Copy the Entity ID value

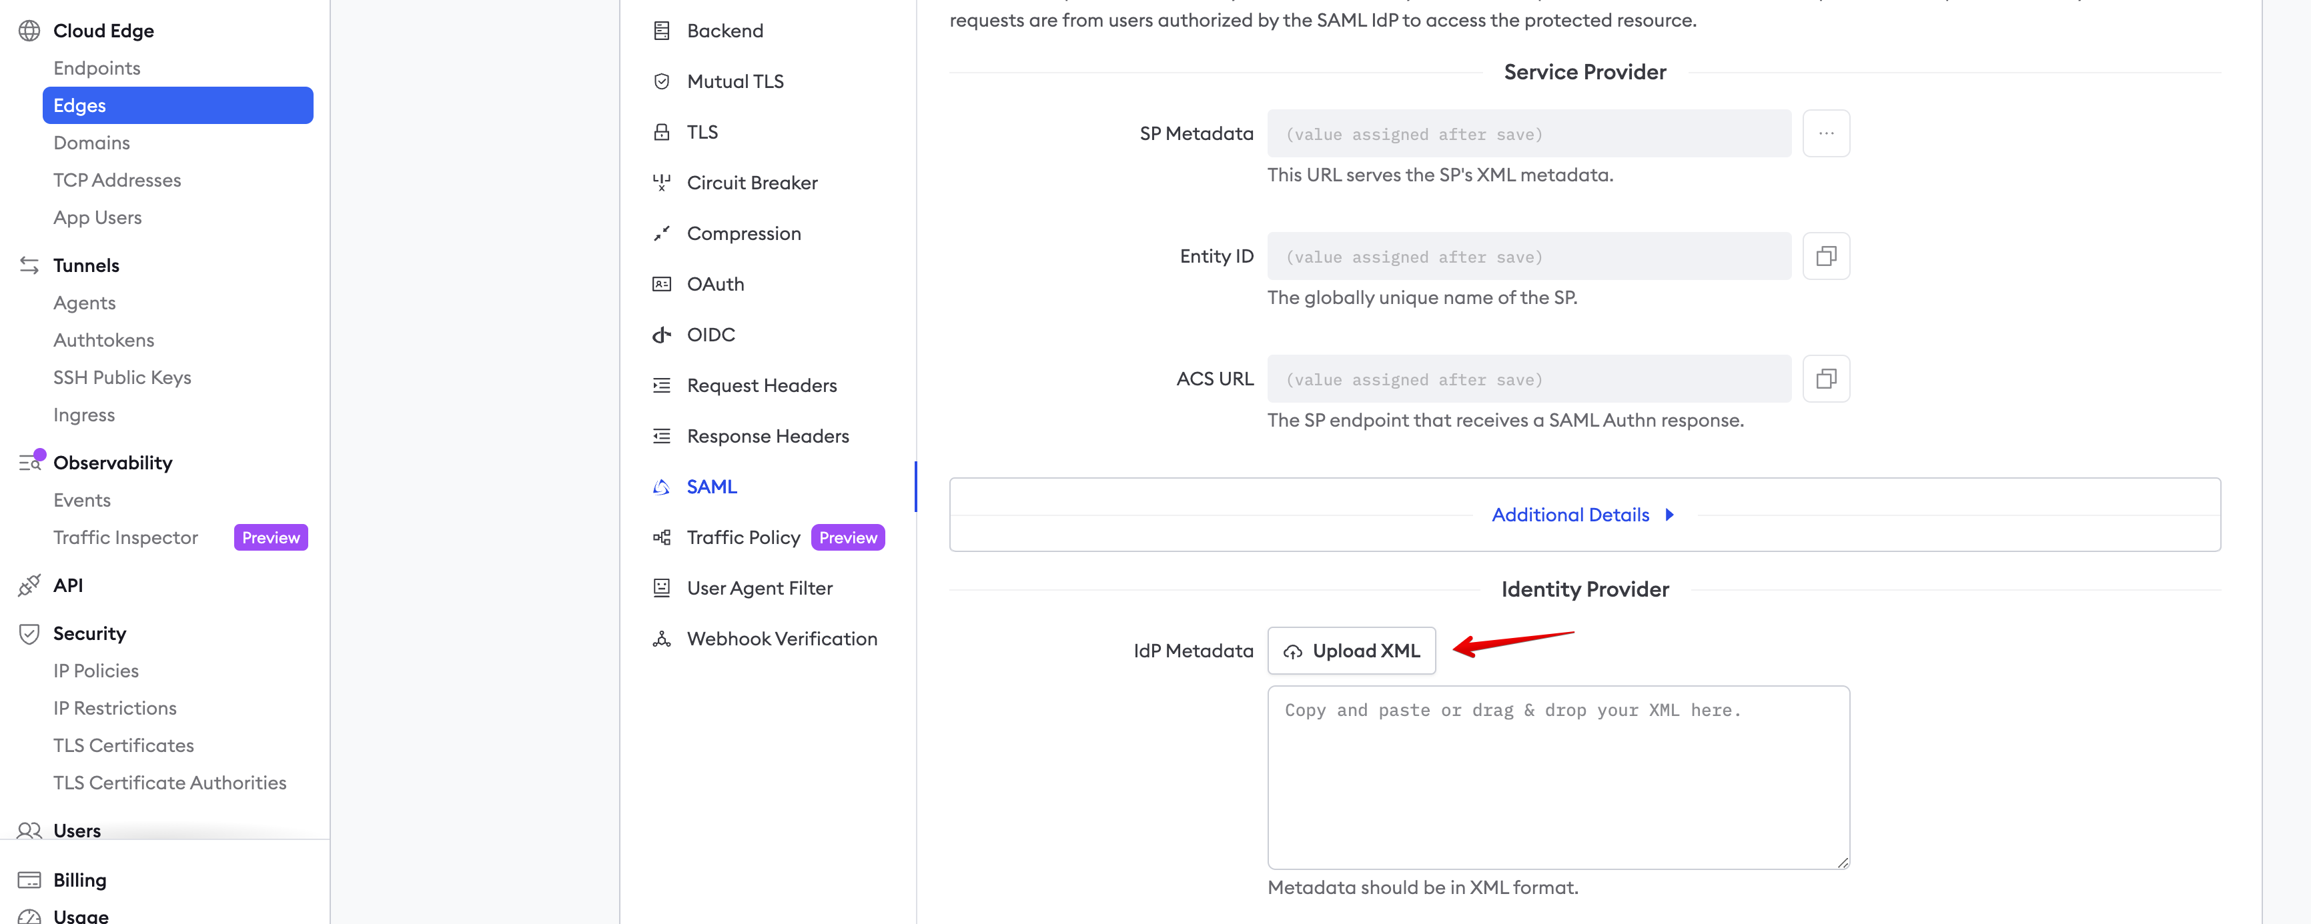[x=1826, y=256]
